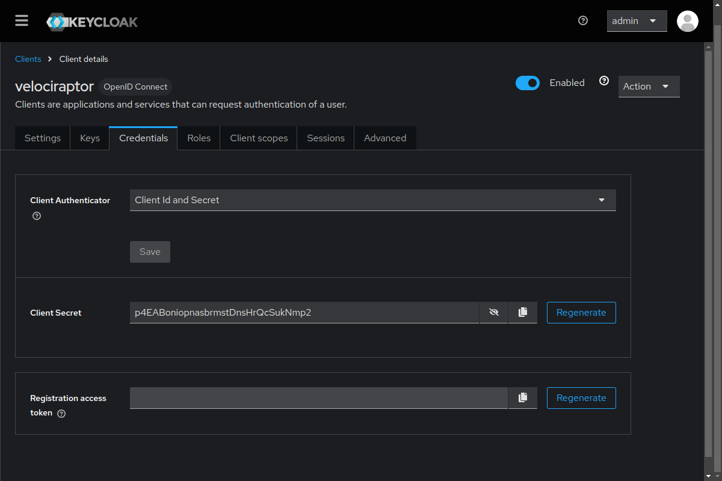Disable the velociraptor client toggle
Viewport: 722px width, 481px height.
click(x=528, y=83)
